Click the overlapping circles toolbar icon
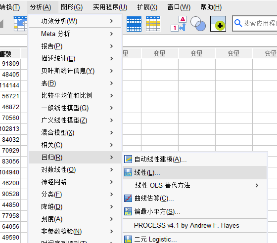Screen dimensions: 277x243 (x=198, y=24)
